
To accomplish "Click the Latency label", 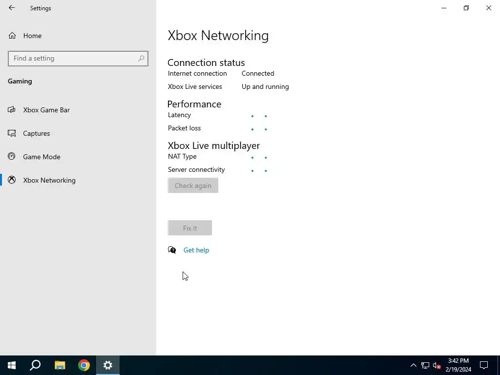I will (179, 115).
